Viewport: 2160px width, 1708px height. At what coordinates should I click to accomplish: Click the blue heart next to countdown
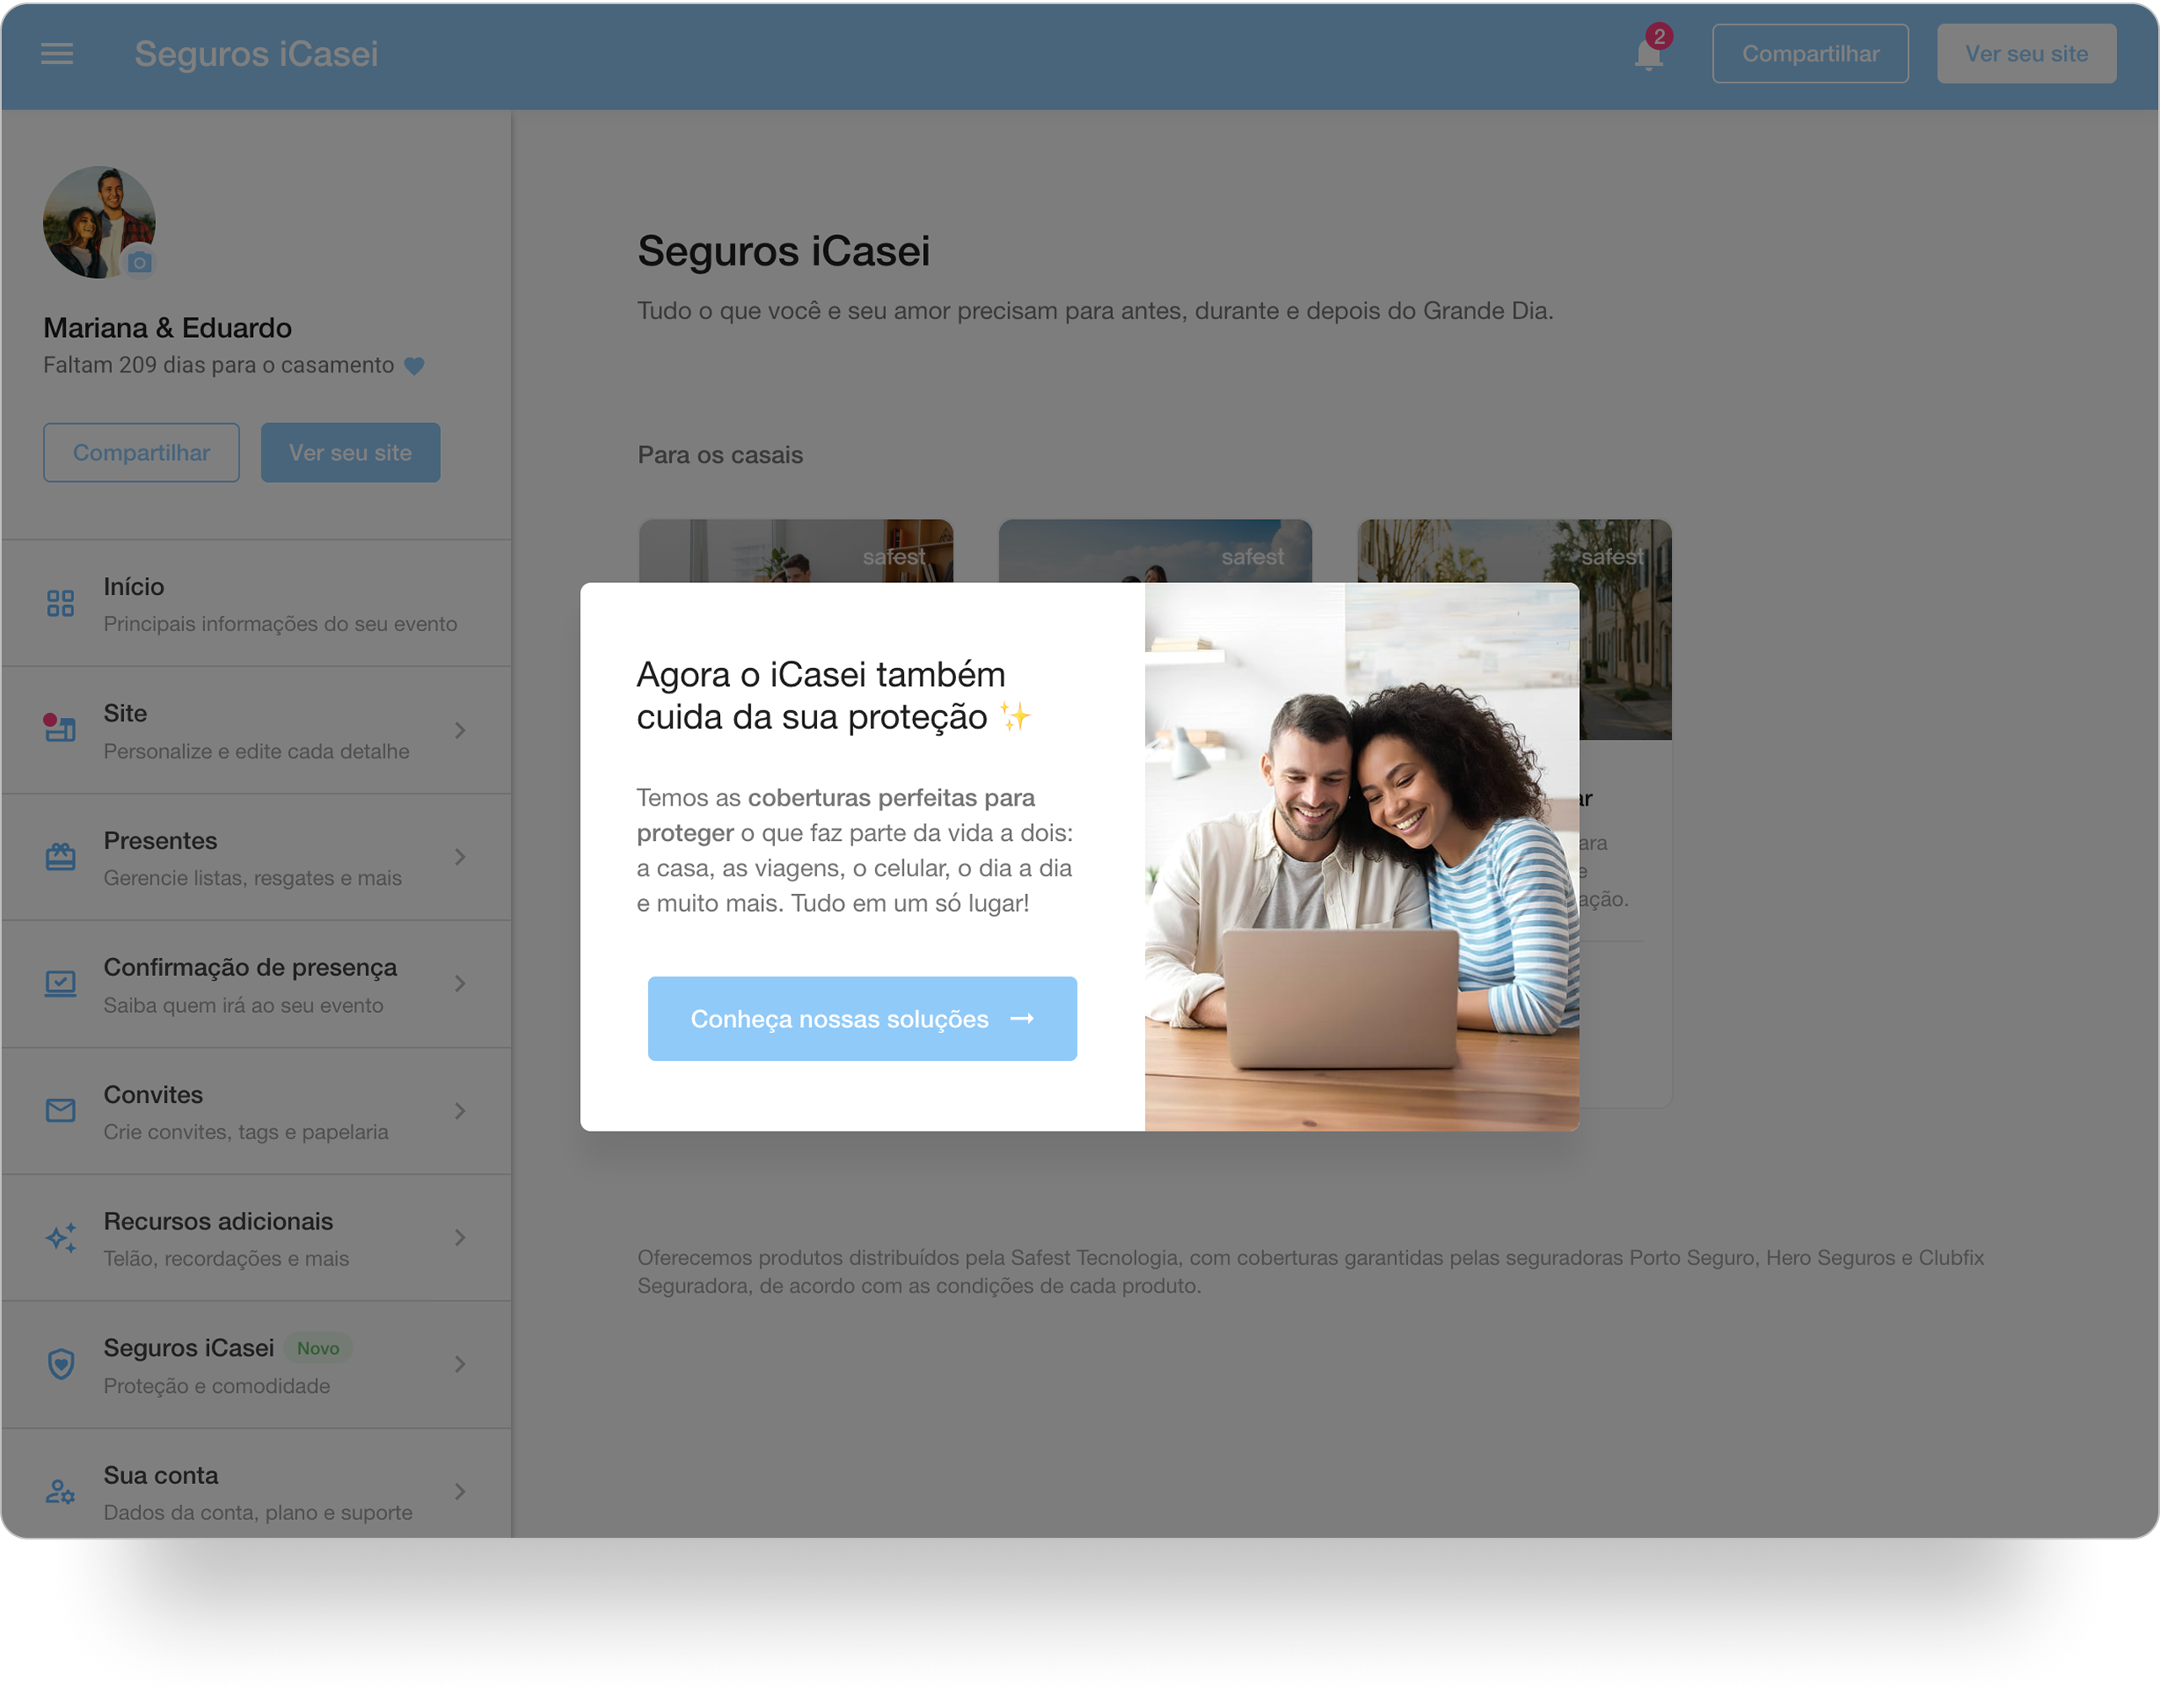[x=414, y=366]
